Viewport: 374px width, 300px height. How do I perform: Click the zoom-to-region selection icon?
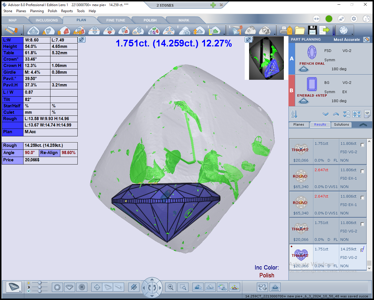click(x=183, y=287)
